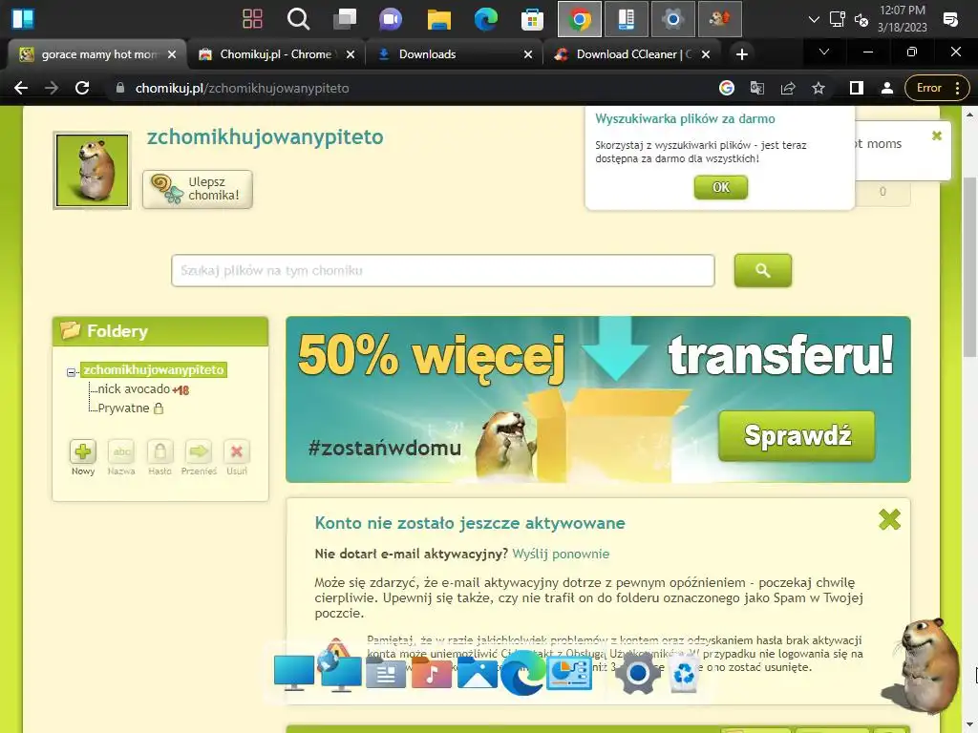Close the account activation notice

pos(889,518)
